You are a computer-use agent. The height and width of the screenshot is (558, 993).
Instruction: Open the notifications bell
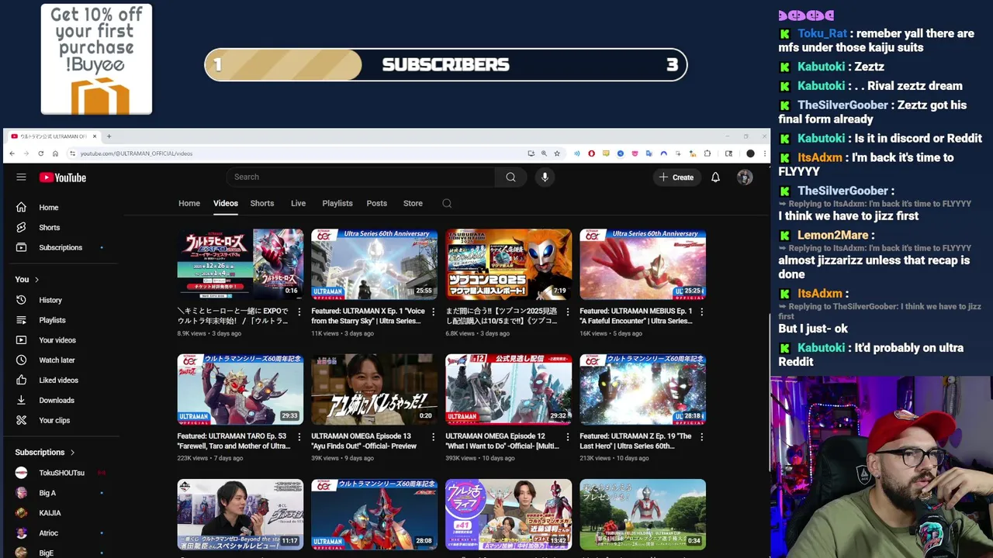715,177
